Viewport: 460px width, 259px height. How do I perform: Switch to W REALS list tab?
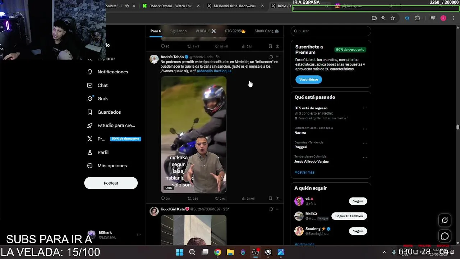(206, 31)
